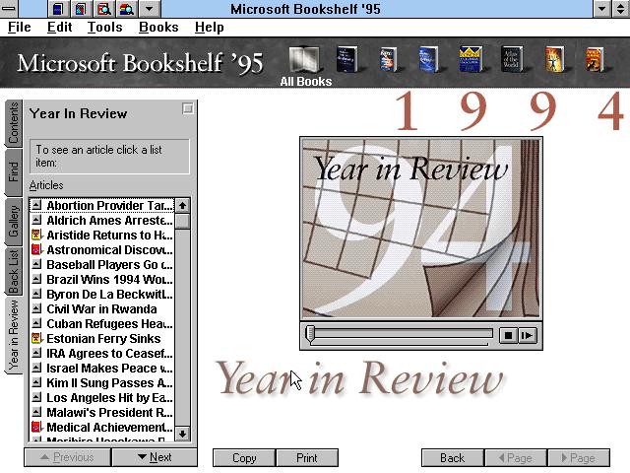This screenshot has height=473, width=630.
Task: Select the orange Chronology book with figure
Action: (554, 59)
